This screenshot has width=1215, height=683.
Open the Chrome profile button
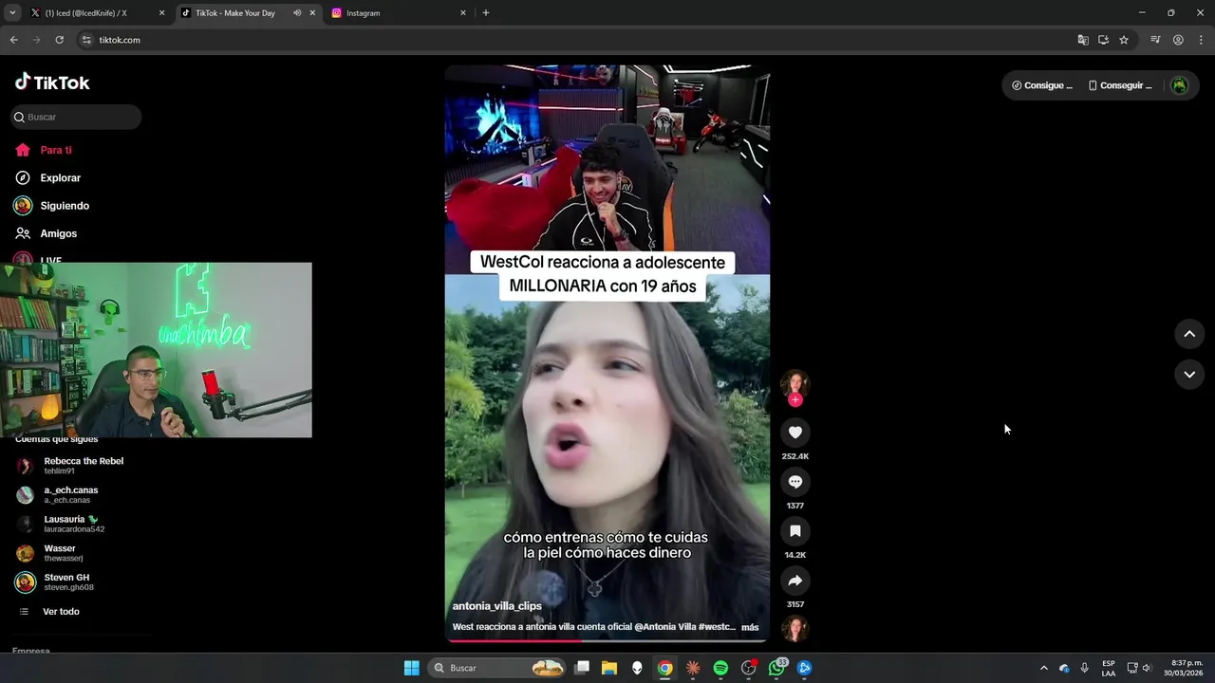(x=1178, y=40)
